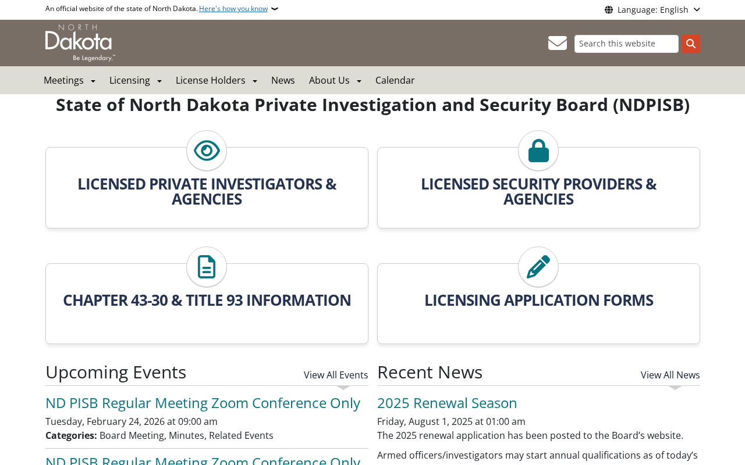This screenshot has width=745, height=465.
Task: Open the Calendar menu item
Action: (395, 80)
